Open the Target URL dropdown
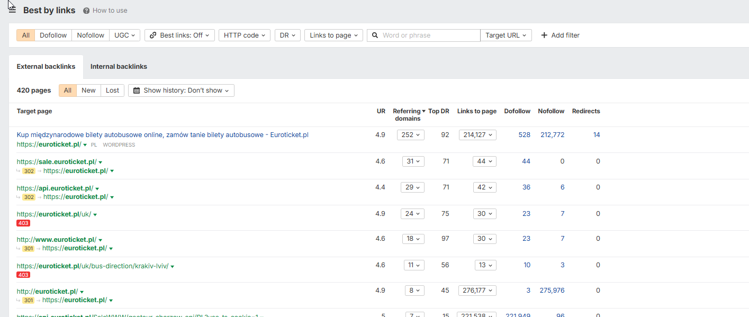 pos(506,35)
